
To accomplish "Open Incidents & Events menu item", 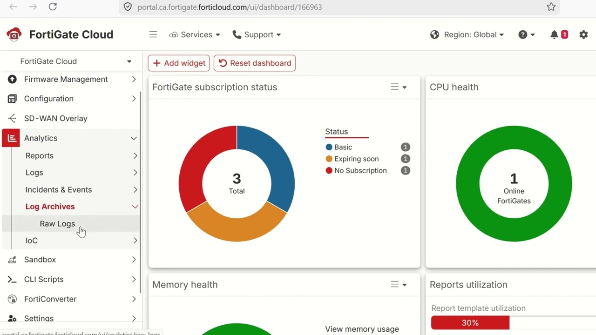I will tap(59, 190).
